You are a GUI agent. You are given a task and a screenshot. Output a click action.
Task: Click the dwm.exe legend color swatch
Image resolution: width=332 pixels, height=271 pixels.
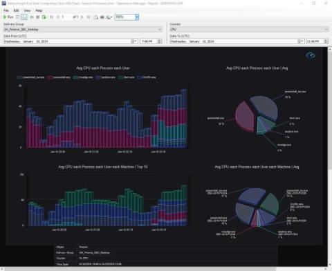click(x=120, y=77)
